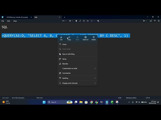Switch to the =FILTER(array, include tab

17,17
